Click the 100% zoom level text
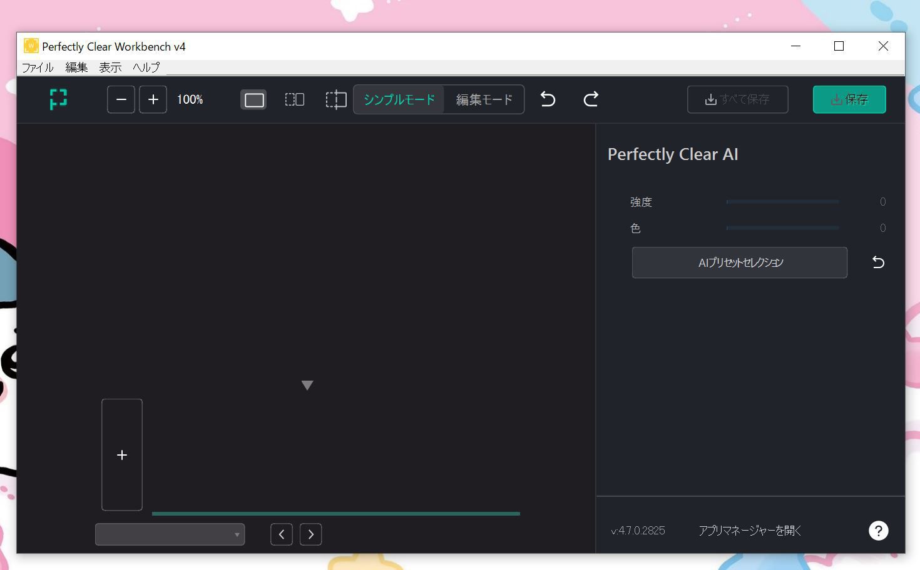920x570 pixels. pyautogui.click(x=190, y=99)
